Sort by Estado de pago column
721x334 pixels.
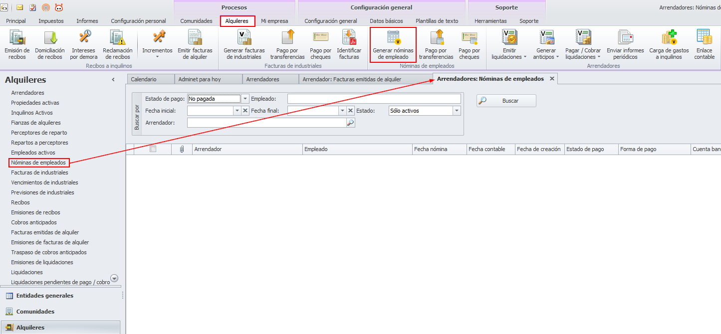[591, 149]
